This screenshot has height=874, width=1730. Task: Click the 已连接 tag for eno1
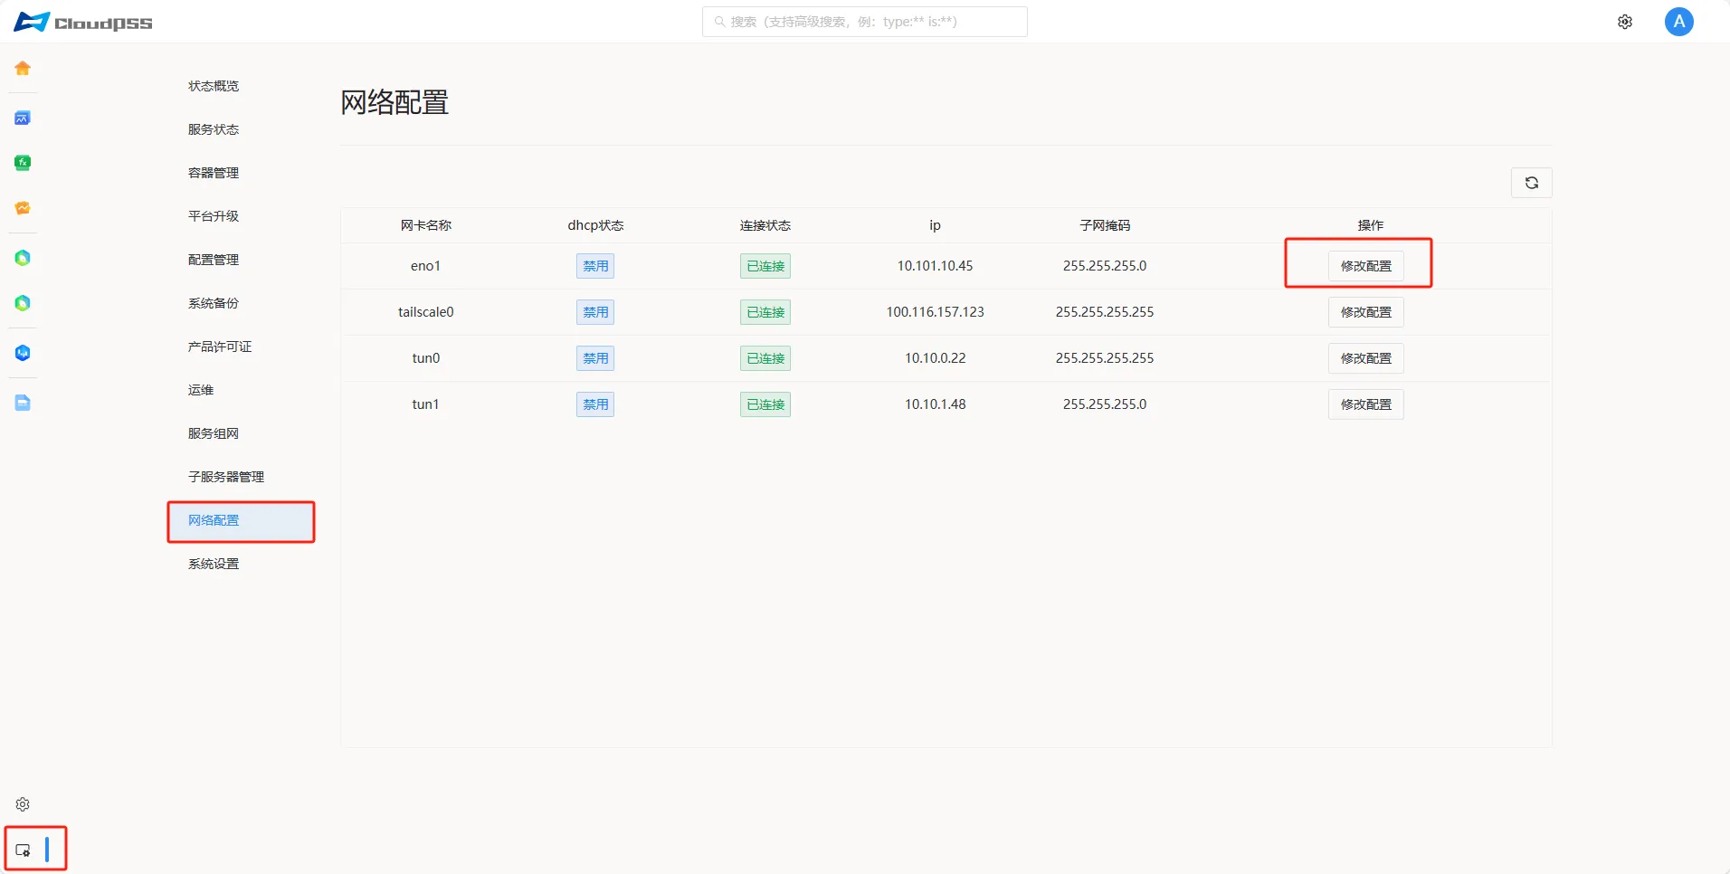(765, 266)
